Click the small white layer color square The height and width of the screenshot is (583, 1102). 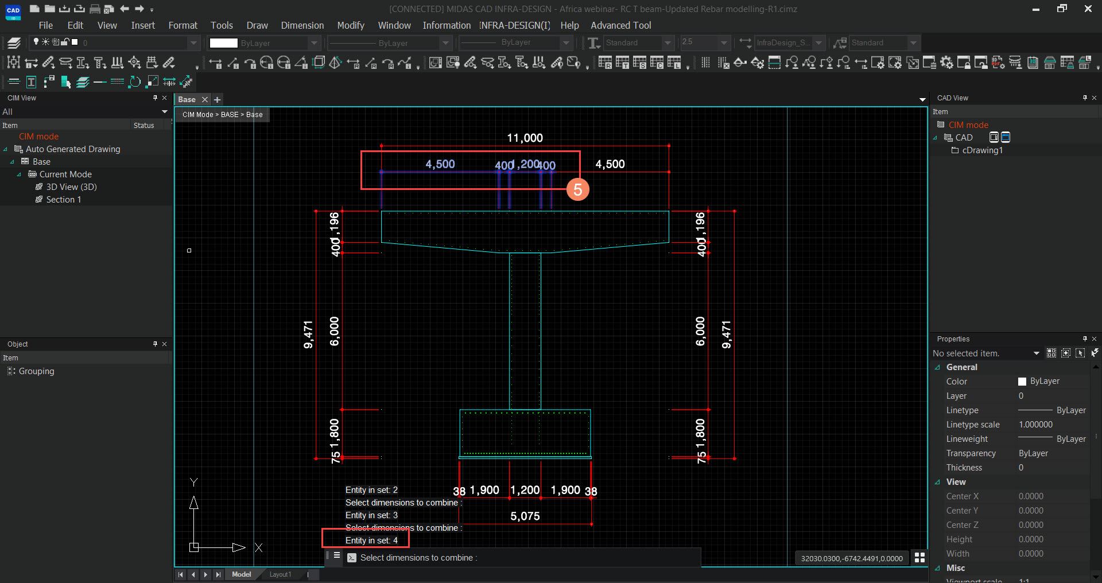click(x=75, y=42)
